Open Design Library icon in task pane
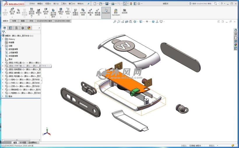Image resolution: width=239 pixels, height=148 pixels. pos(236,34)
